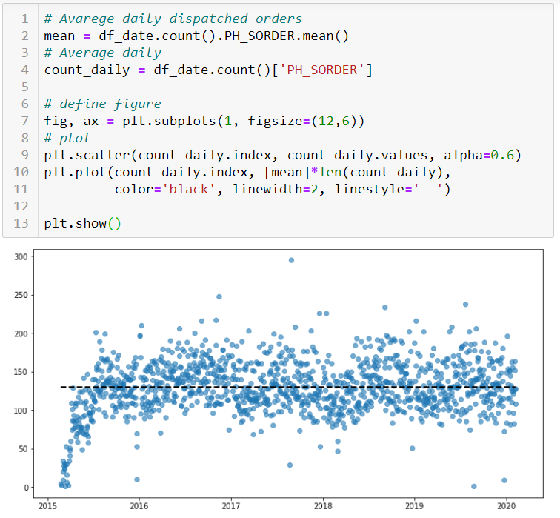Click the y-axis label 300
This screenshot has height=518, width=560.
[x=21, y=257]
